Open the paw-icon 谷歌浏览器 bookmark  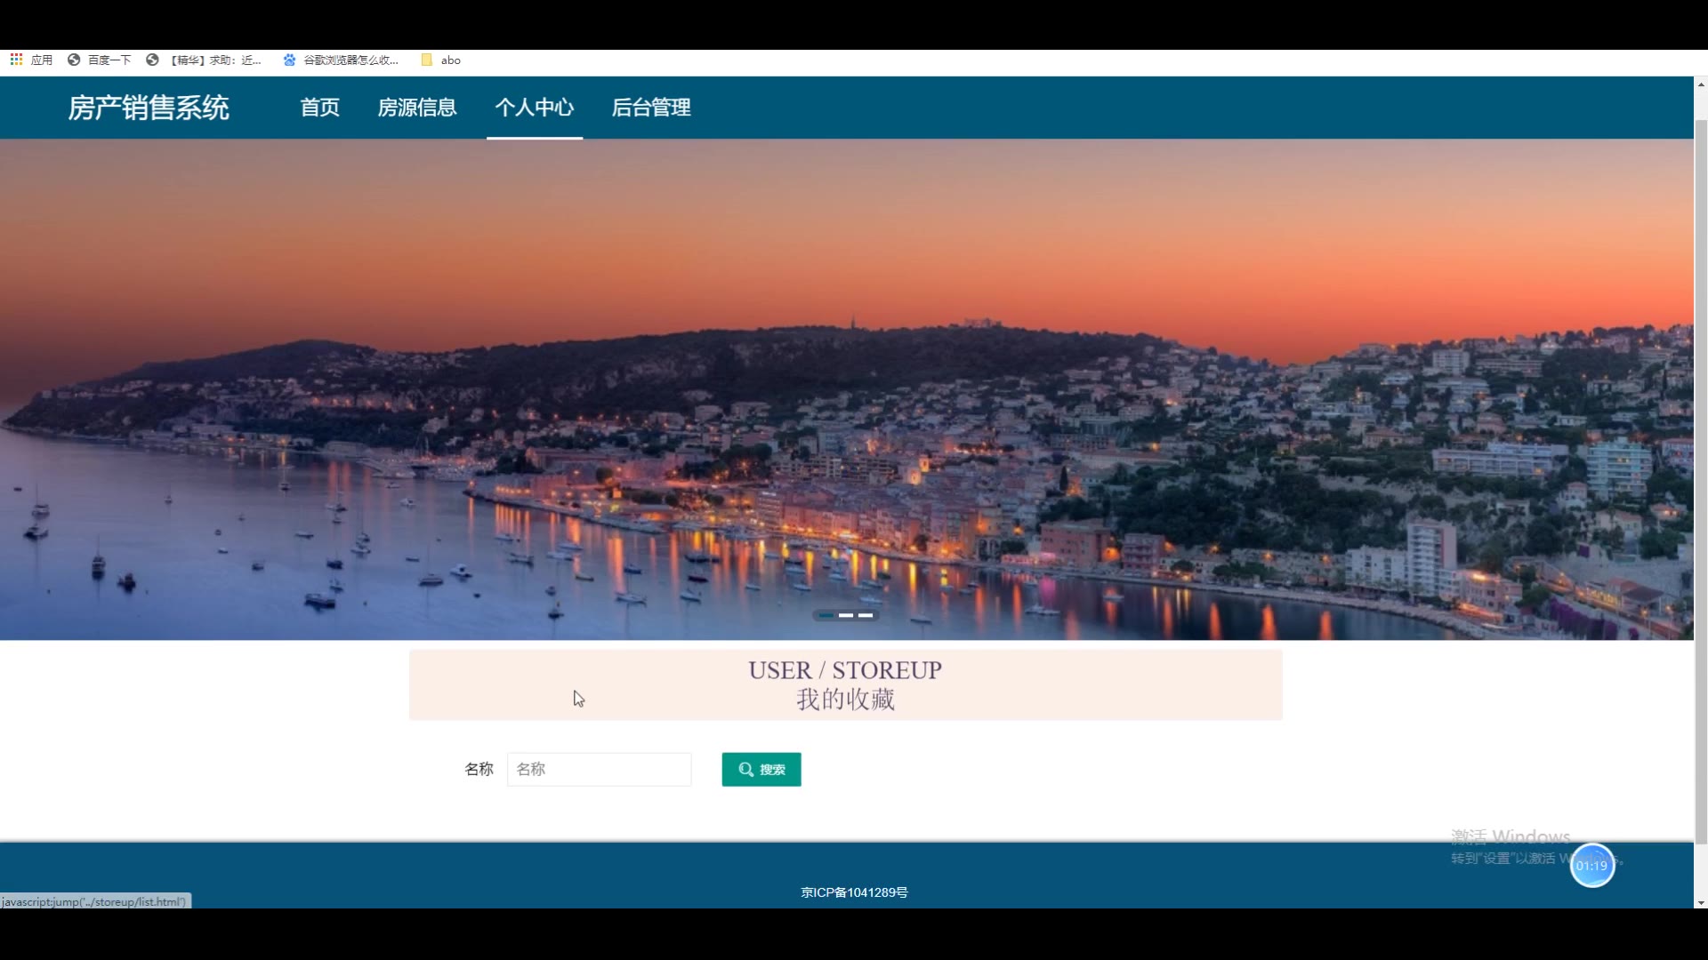[341, 60]
